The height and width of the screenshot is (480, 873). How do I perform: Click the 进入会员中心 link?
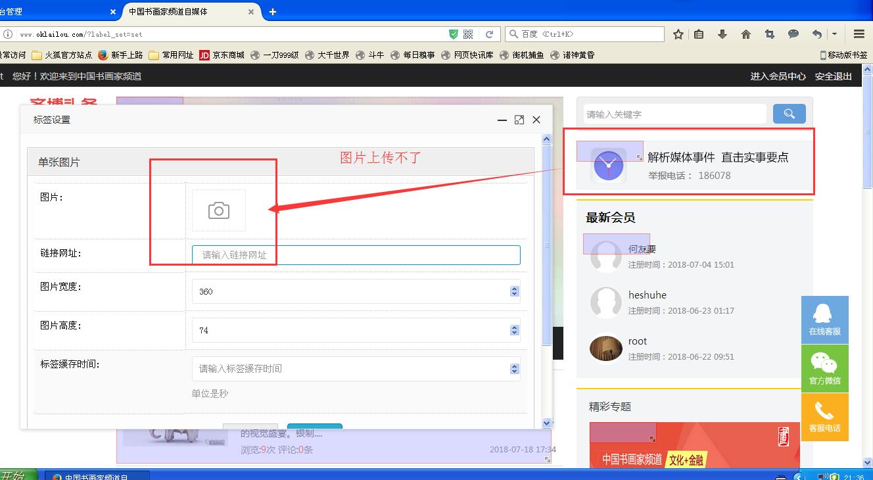(x=778, y=76)
